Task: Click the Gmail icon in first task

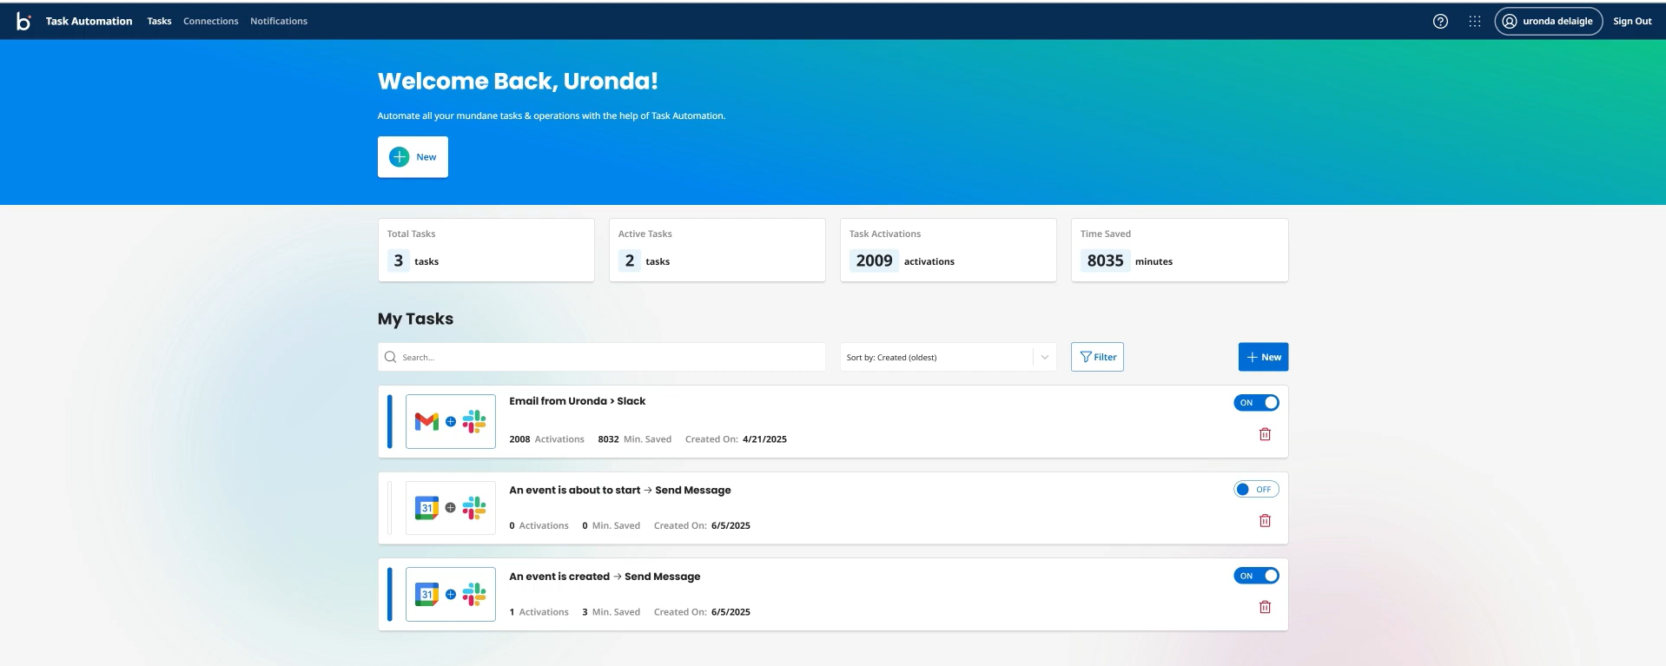Action: pyautogui.click(x=426, y=422)
